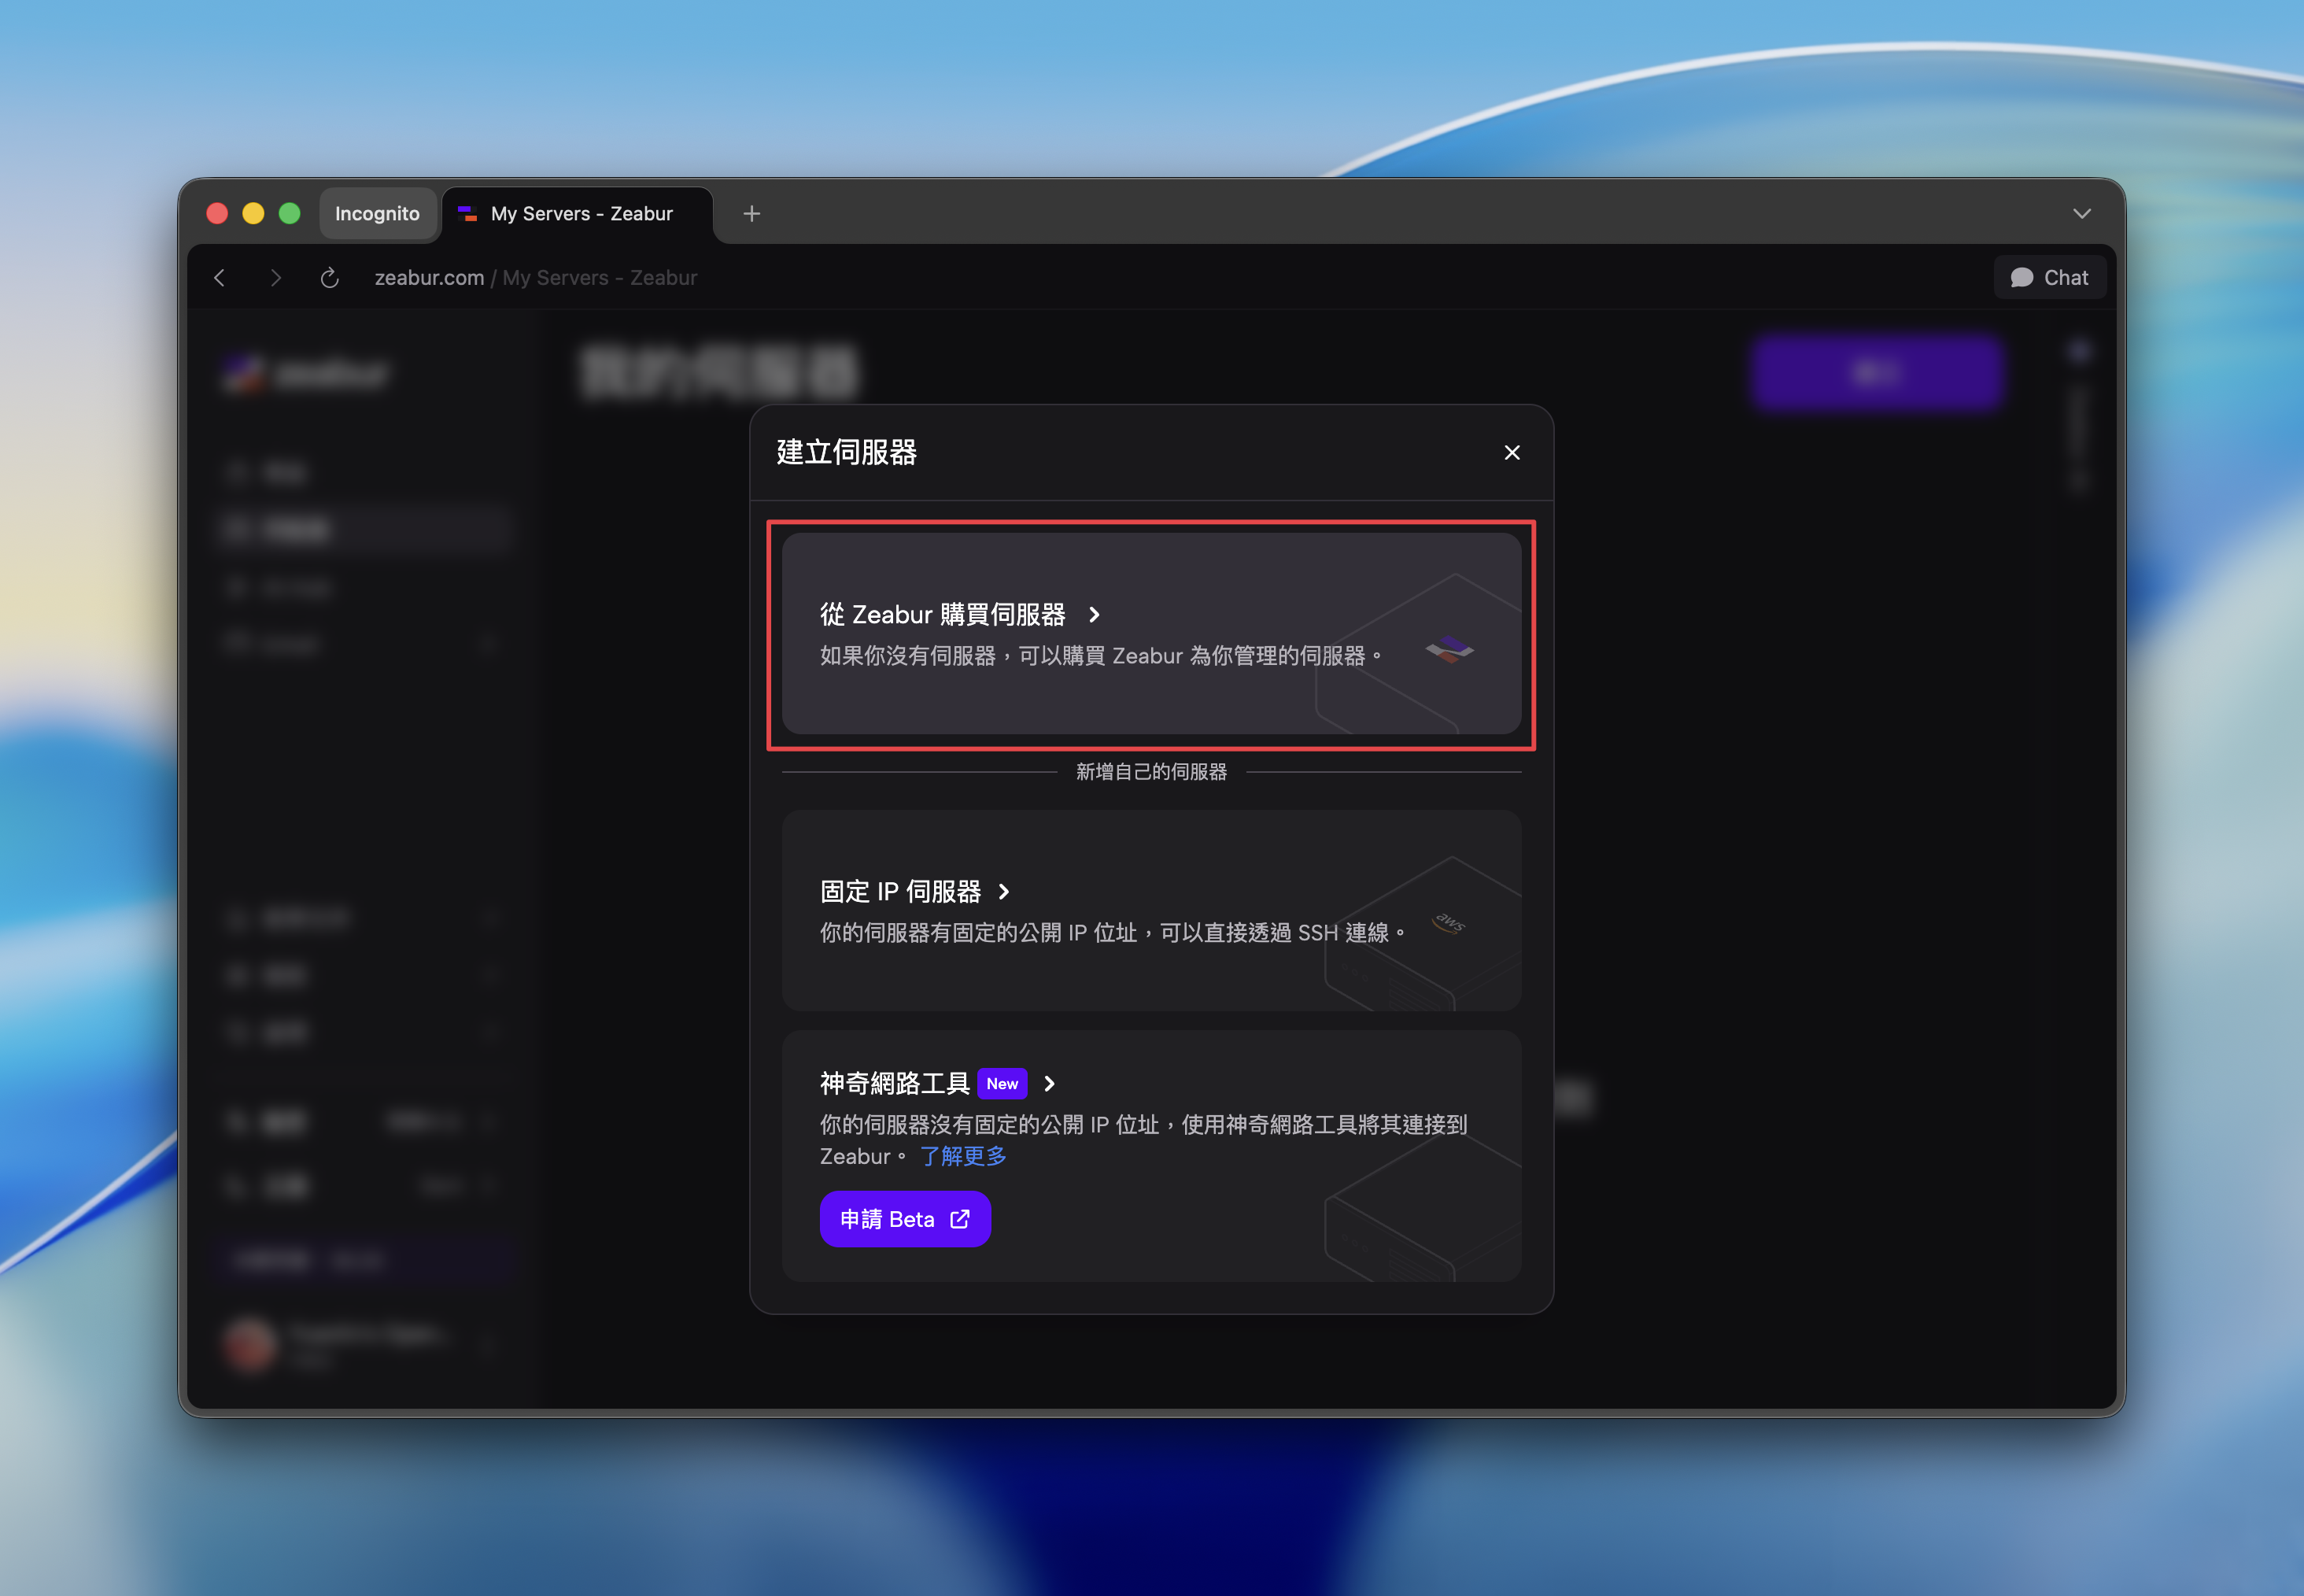Click the Chat bubble icon

point(2022,278)
